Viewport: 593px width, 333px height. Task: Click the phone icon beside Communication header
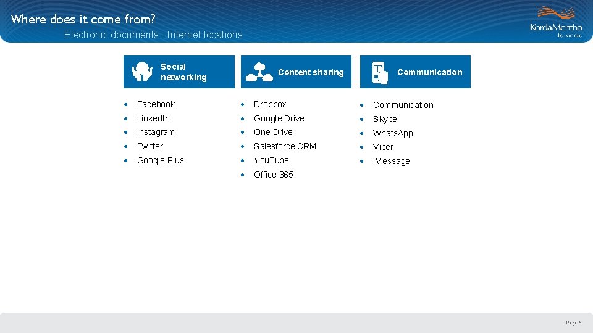point(380,73)
